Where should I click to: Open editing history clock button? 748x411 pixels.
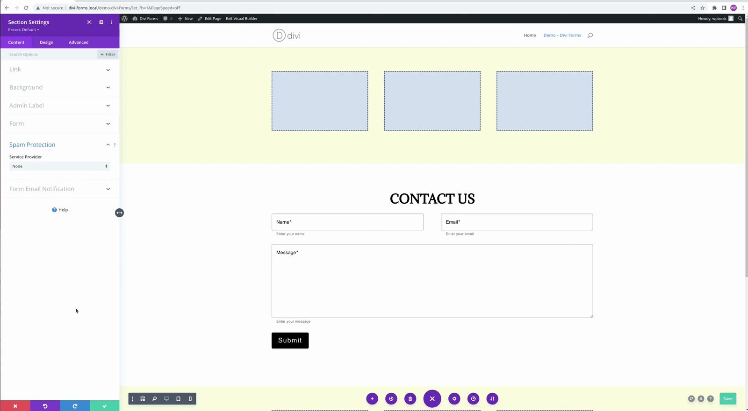click(x=473, y=399)
